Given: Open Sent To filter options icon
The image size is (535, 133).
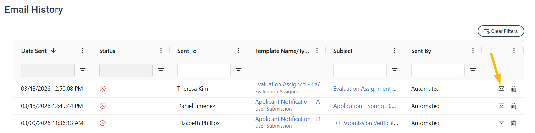Looking at the screenshot, I should click(239, 70).
